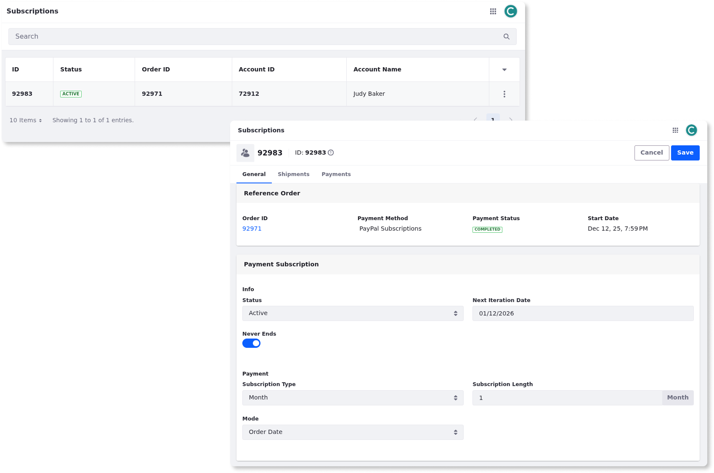Click PayPal Subscriptions payment method text
Screen dimensions: 714x473
(390, 229)
